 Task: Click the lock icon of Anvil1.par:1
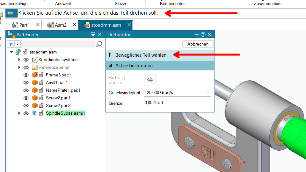pyautogui.click(x=41, y=82)
